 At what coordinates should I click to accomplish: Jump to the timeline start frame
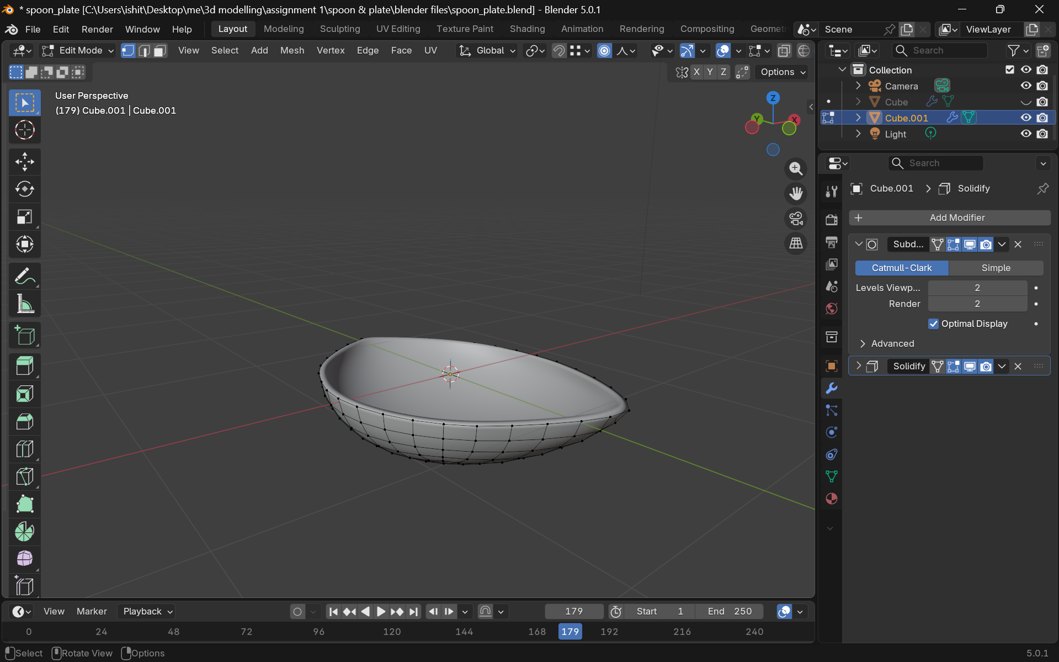tap(333, 612)
